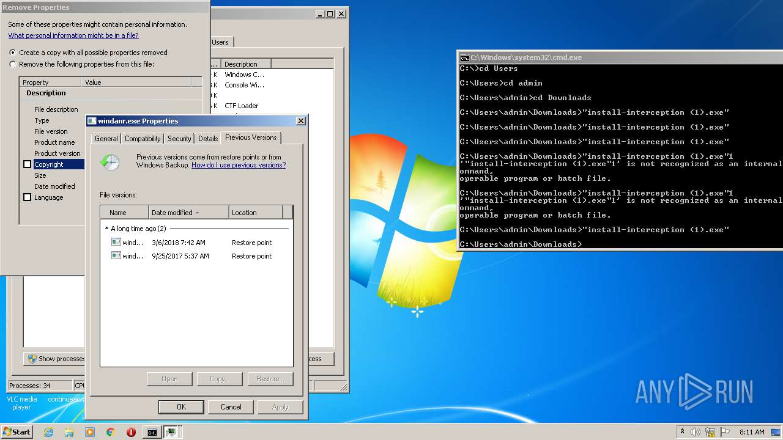Image resolution: width=783 pixels, height=440 pixels.
Task: Select the 'Copyright' property row
Action: coord(59,164)
